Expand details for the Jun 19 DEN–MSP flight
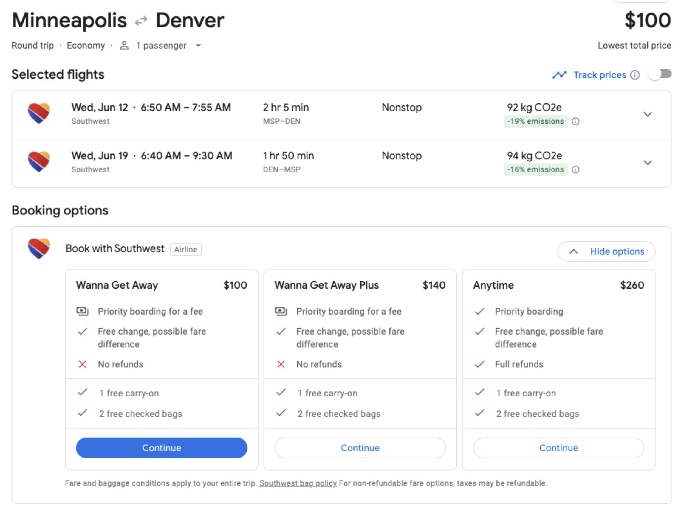 tap(648, 162)
